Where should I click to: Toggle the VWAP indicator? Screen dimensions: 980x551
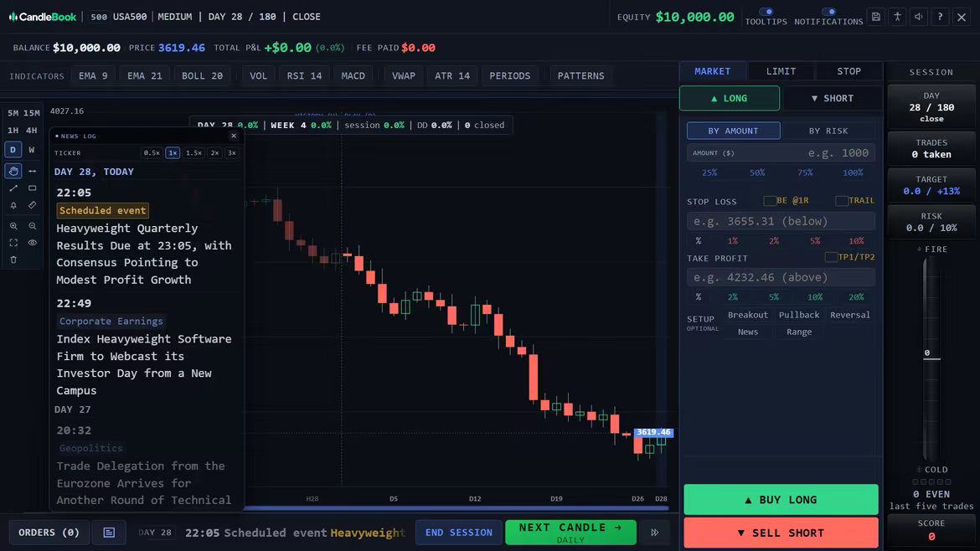(x=403, y=75)
